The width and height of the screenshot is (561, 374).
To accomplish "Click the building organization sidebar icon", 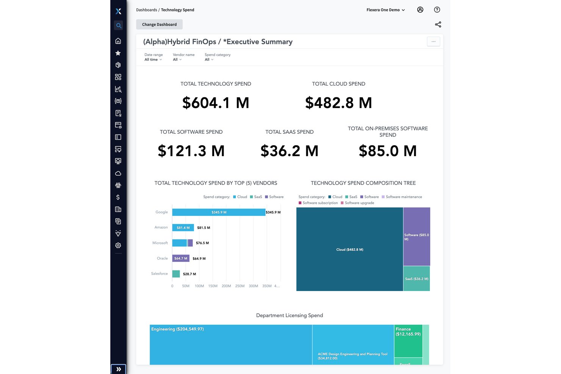I will pos(118,209).
